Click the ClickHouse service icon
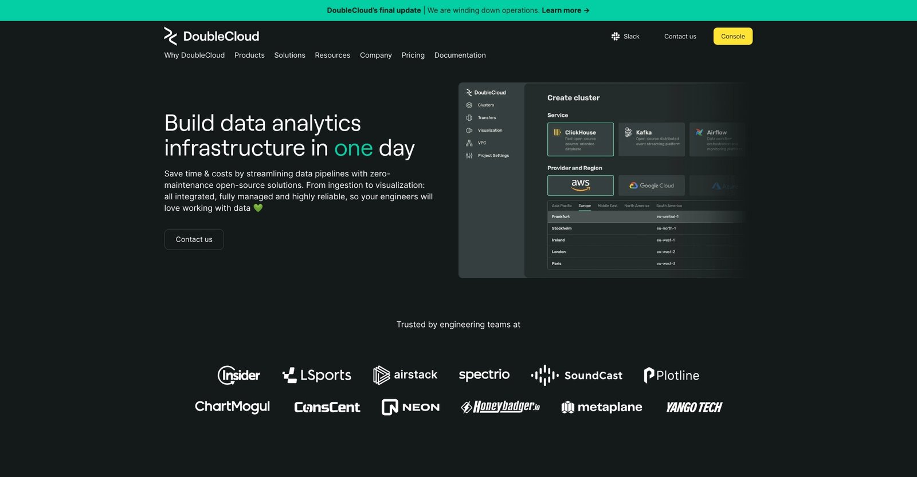This screenshot has height=477, width=917. 557,132
